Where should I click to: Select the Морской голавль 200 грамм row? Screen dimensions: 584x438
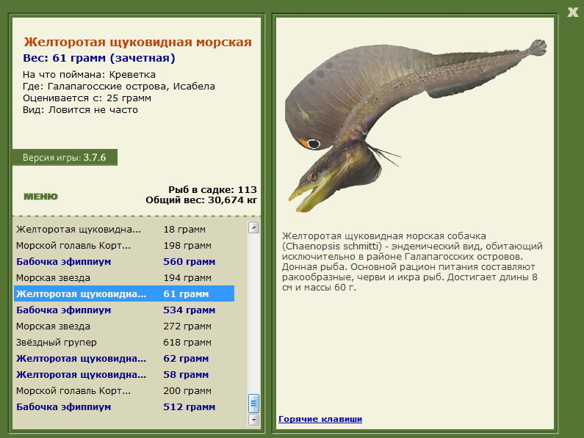[124, 391]
